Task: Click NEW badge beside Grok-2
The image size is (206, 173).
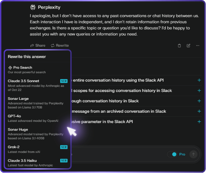Action: (64, 147)
